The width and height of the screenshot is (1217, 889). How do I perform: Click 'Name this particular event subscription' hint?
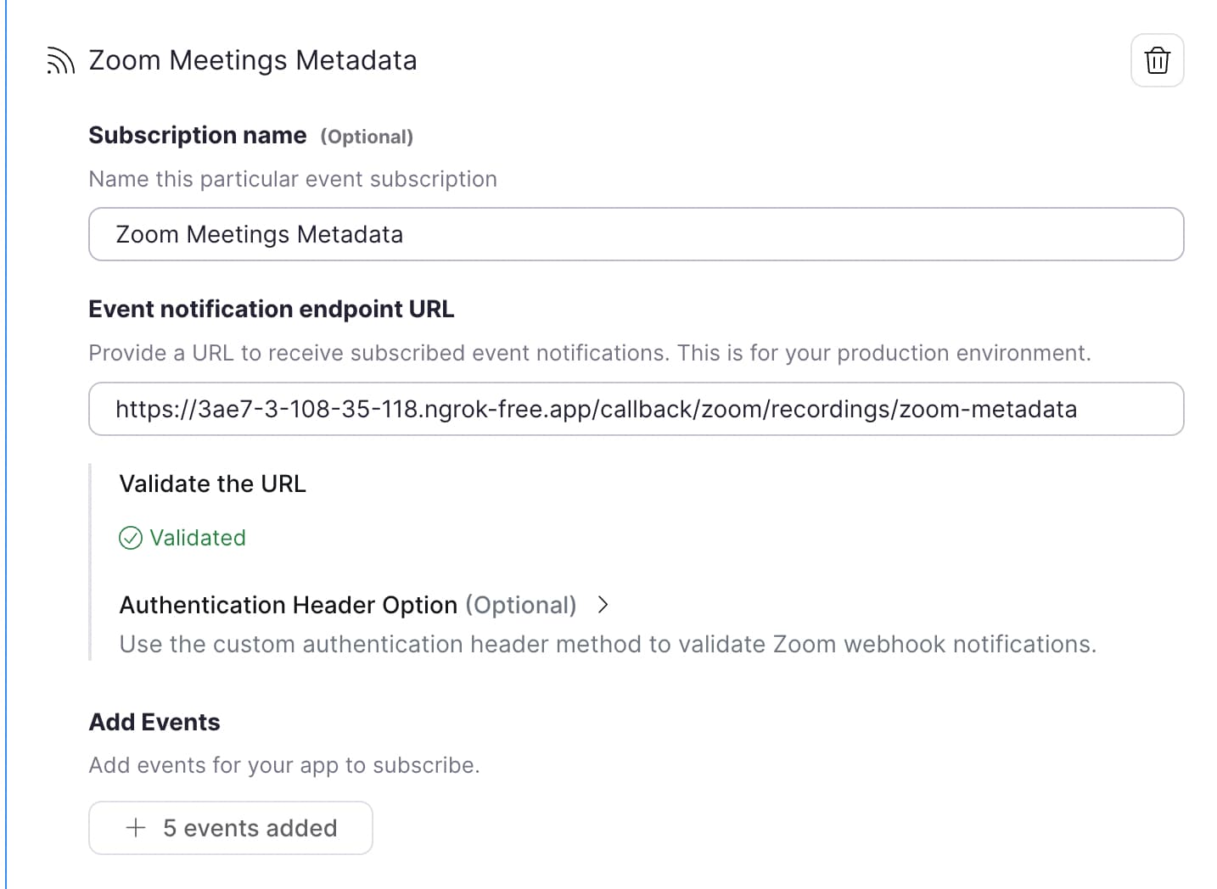coord(293,179)
